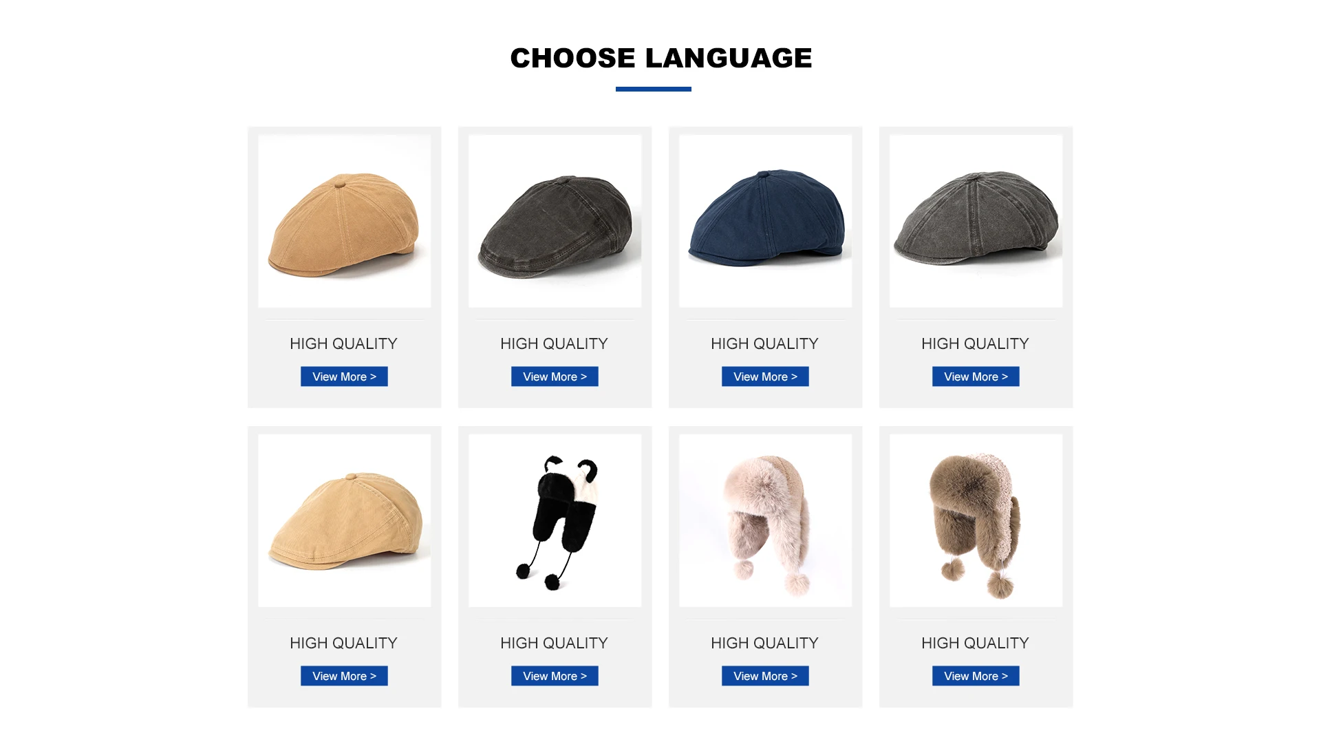Select HIGH QUALITY title under navy cap
1321x742 pixels.
click(764, 343)
